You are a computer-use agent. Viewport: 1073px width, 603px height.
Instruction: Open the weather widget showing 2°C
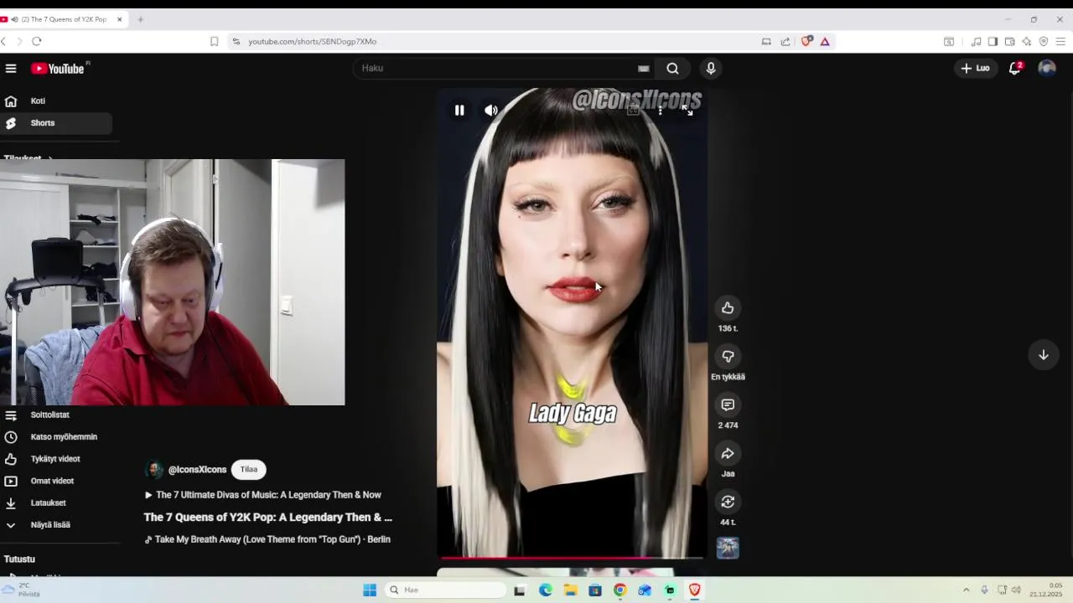22,590
